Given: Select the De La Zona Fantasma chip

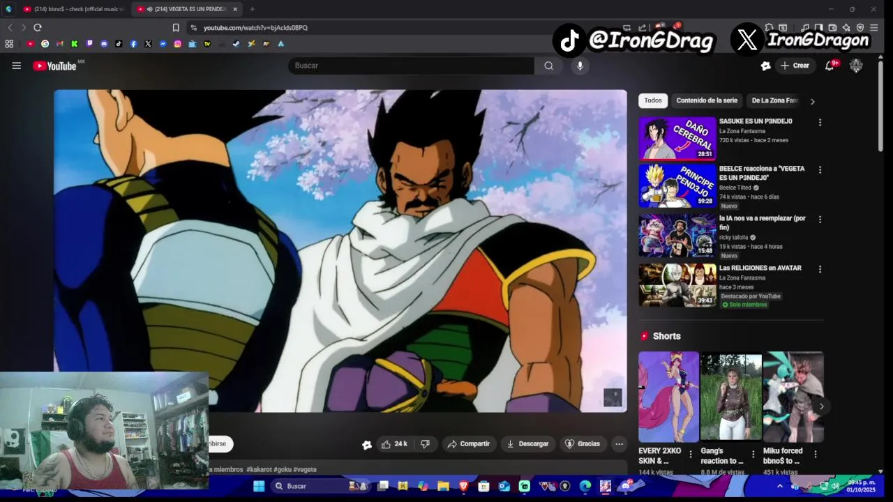Looking at the screenshot, I should click(774, 100).
